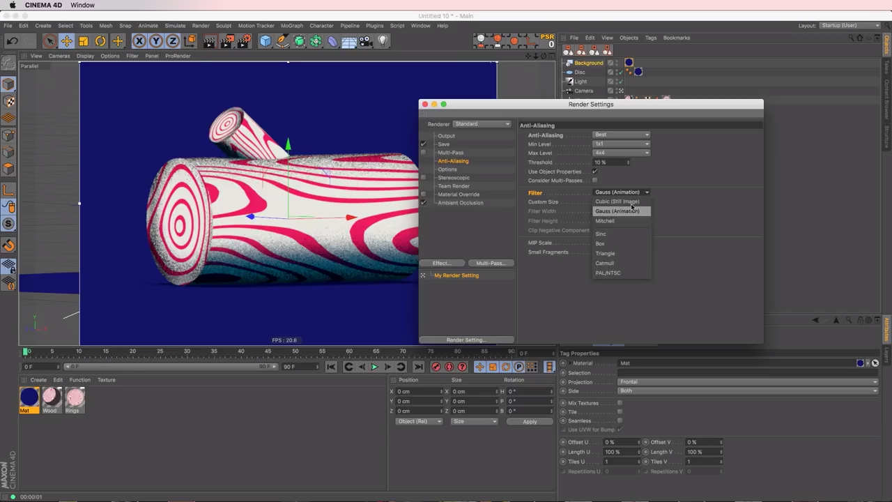This screenshot has height=502, width=892.
Task: Open the MoGraph menu
Action: pos(291,26)
